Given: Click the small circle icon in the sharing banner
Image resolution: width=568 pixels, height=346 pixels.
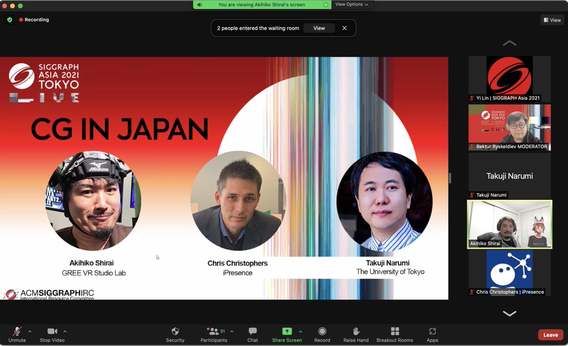Looking at the screenshot, I should coord(326,5).
